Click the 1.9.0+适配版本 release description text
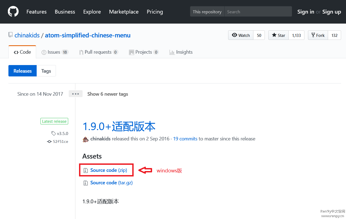This screenshot has height=219, width=346. tap(101, 201)
